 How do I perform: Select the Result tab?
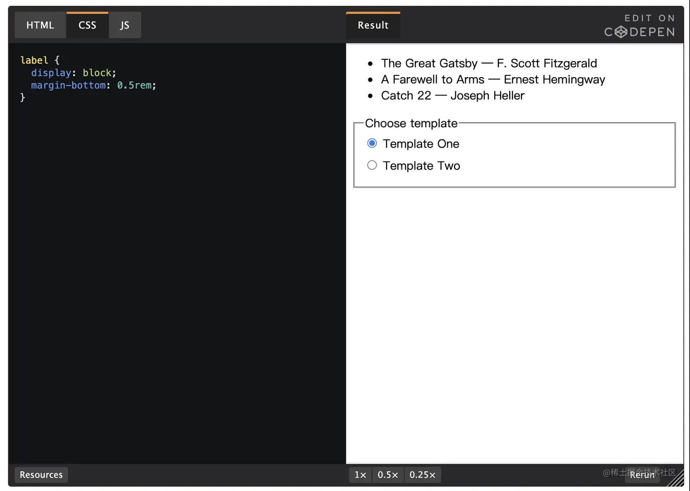point(373,25)
